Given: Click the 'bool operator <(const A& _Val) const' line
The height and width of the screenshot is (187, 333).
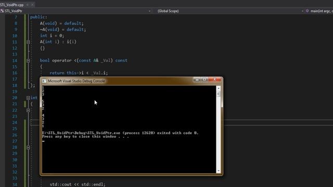Looking at the screenshot, I should coord(84,60).
